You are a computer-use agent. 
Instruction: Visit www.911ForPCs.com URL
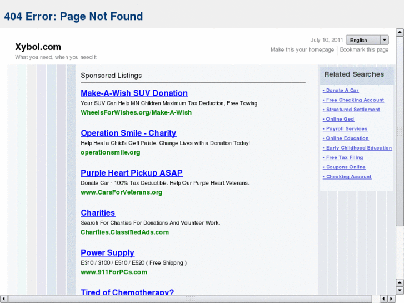[114, 272]
